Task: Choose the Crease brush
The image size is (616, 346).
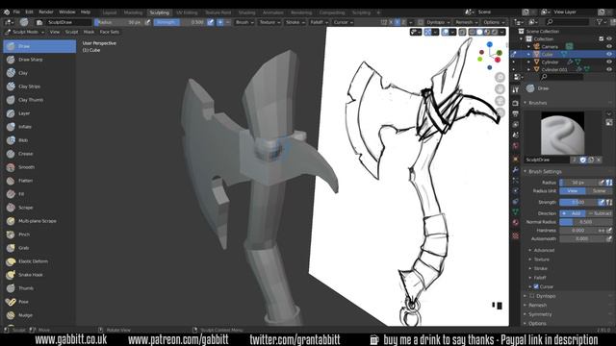Action: pyautogui.click(x=39, y=154)
